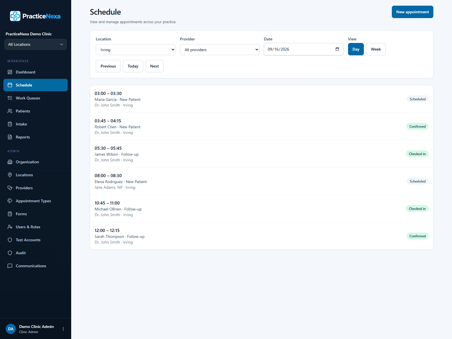
Task: Click the Test Accounts shield icon
Action: (x=10, y=240)
